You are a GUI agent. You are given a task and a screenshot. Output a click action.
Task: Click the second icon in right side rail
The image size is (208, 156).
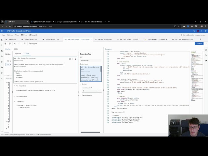click(x=206, y=55)
